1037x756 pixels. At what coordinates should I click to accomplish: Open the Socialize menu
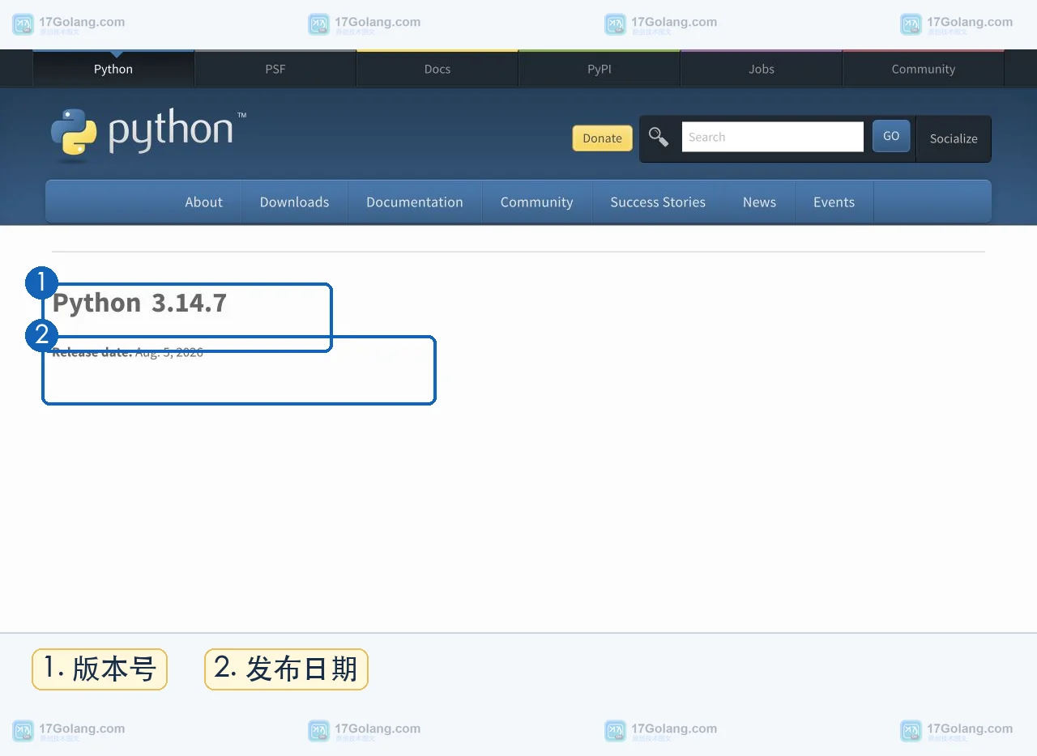pyautogui.click(x=954, y=138)
